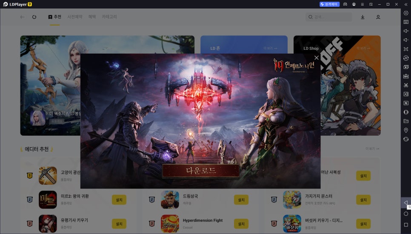This screenshot has width=411, height=234.
Task: Click the install APK icon
Action: 406,76
